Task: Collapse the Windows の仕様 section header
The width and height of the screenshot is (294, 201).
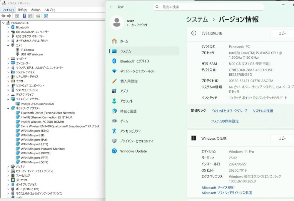Action: [240, 138]
